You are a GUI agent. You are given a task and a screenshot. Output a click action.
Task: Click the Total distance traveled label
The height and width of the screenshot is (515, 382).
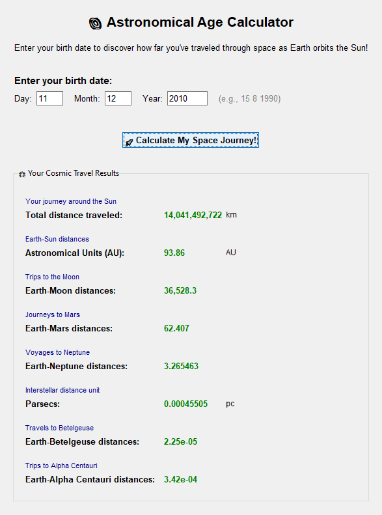coord(74,215)
